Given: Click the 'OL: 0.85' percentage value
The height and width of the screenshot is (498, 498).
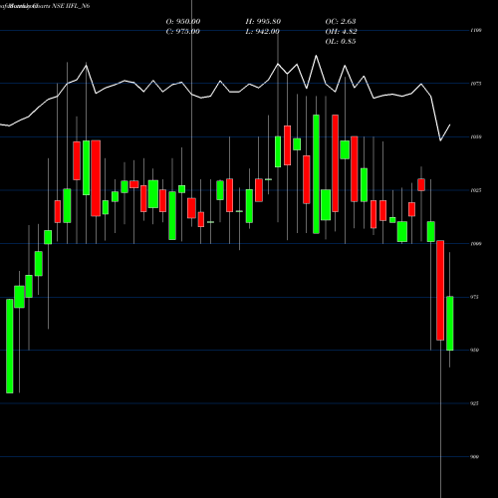Looking at the screenshot, I should pos(341,42).
